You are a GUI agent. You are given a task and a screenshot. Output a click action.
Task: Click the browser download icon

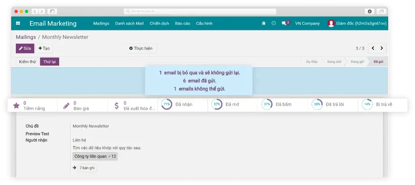369,11
